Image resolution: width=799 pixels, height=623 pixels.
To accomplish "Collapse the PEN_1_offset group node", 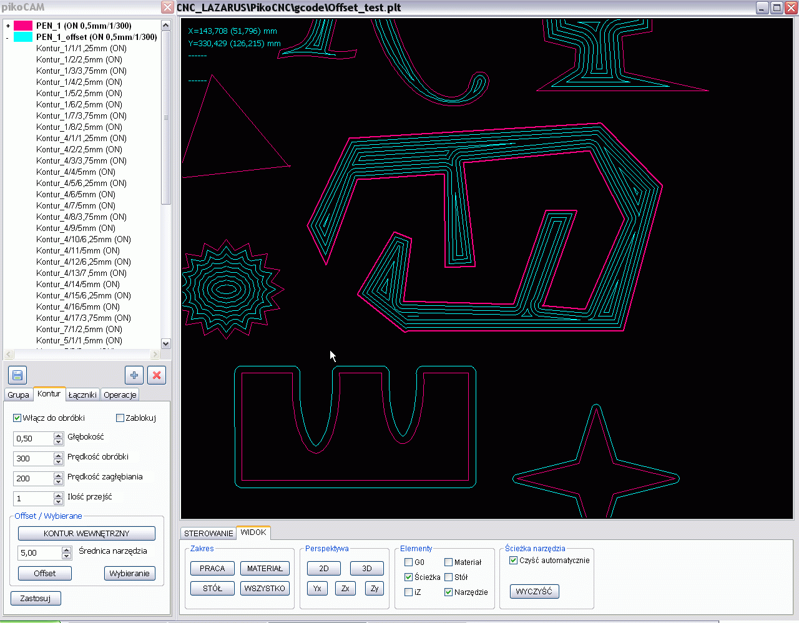I will point(8,37).
